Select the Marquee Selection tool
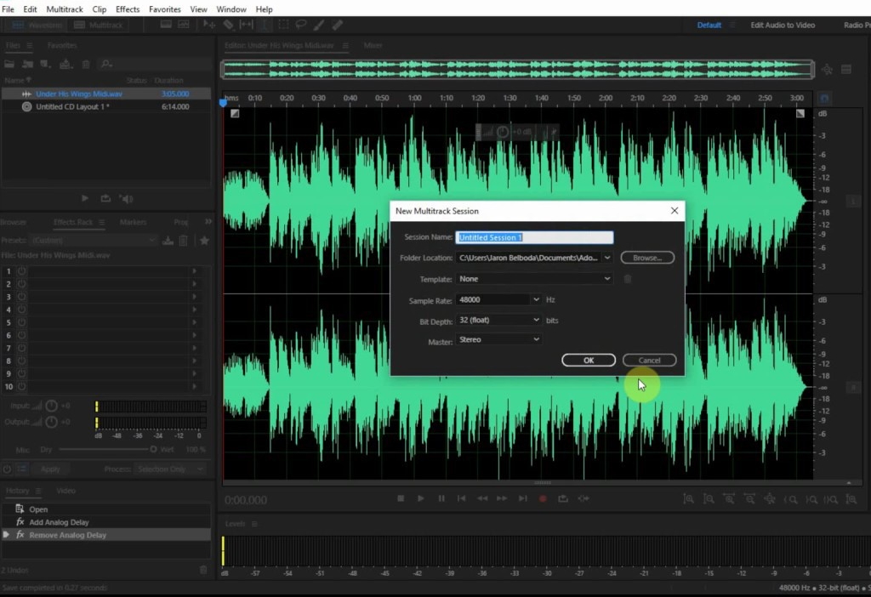871x597 pixels. point(283,25)
